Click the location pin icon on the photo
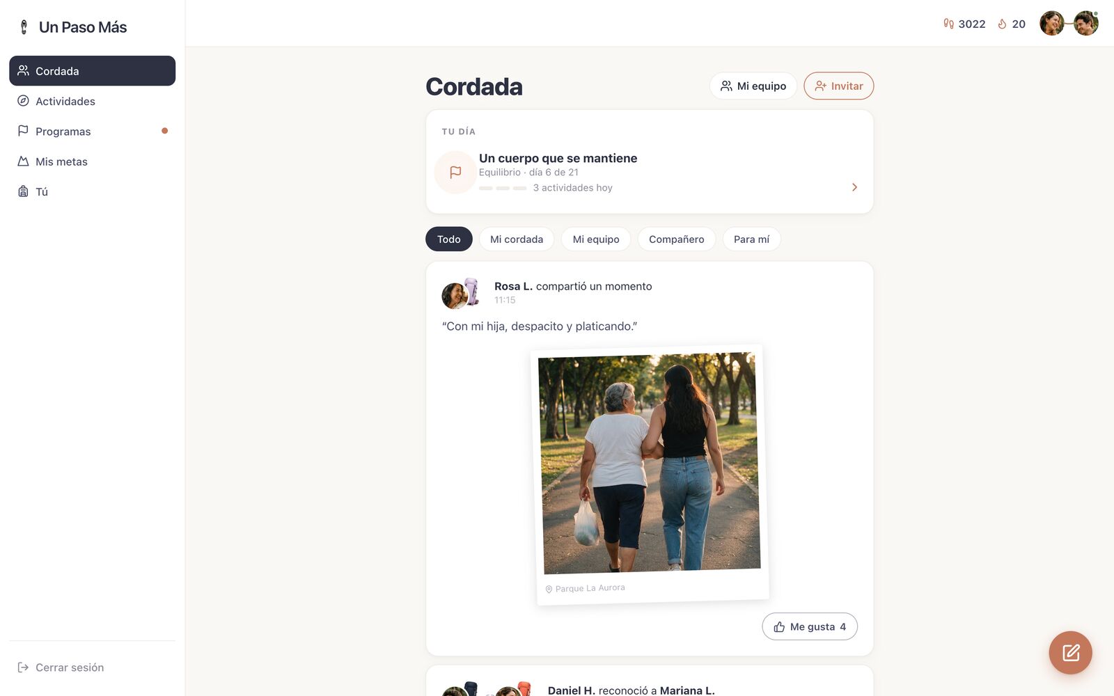1114x696 pixels. 549,590
